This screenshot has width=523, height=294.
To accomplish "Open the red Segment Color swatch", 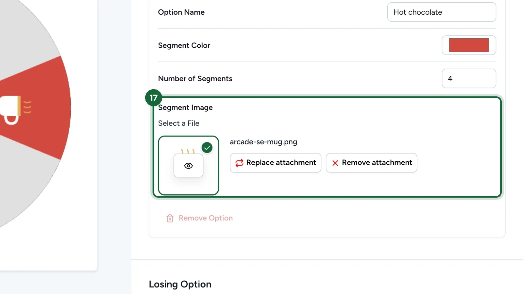I will [x=469, y=45].
